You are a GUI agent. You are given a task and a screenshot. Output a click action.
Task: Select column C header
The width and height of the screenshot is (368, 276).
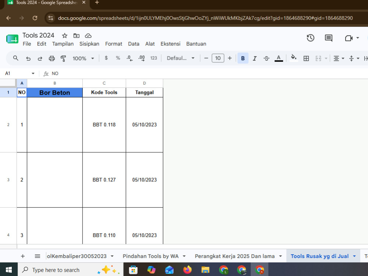point(104,83)
